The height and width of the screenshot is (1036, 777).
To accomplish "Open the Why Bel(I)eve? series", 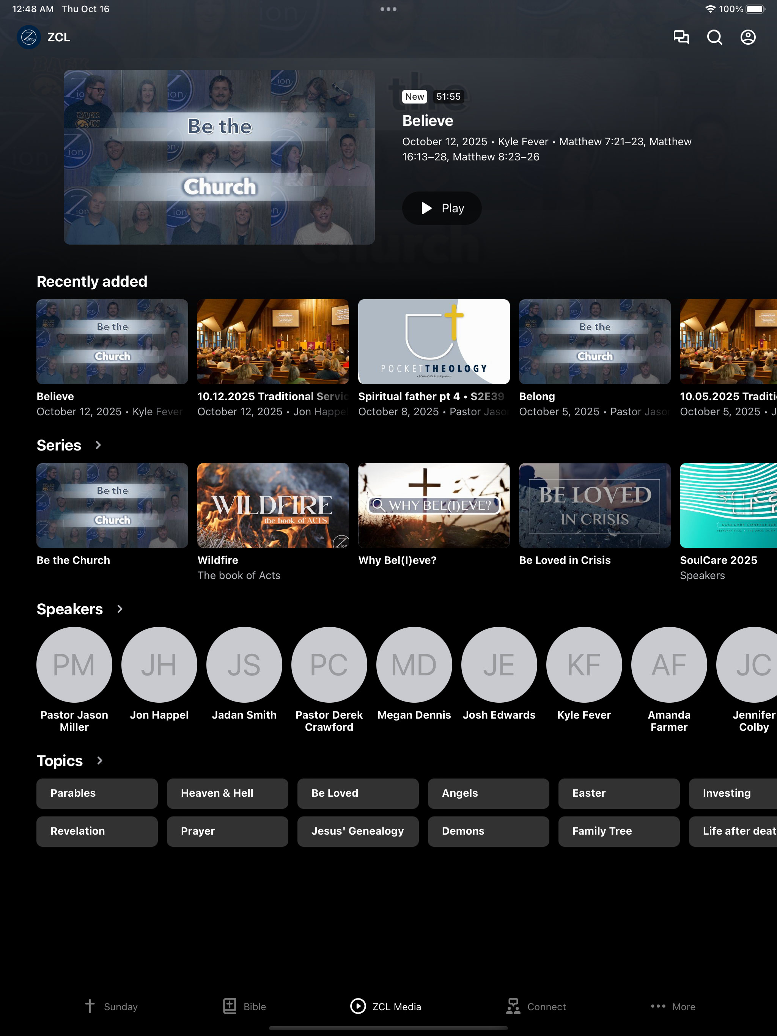I will click(x=434, y=515).
